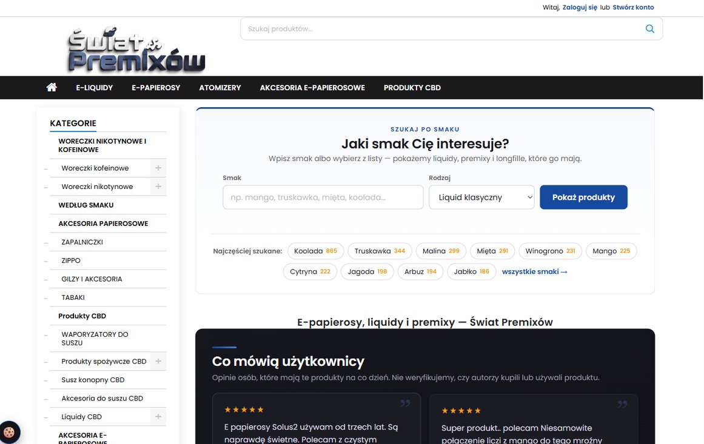Viewport: 704px width, 444px height.
Task: Open the wszystkie smaki link
Action: pos(534,272)
